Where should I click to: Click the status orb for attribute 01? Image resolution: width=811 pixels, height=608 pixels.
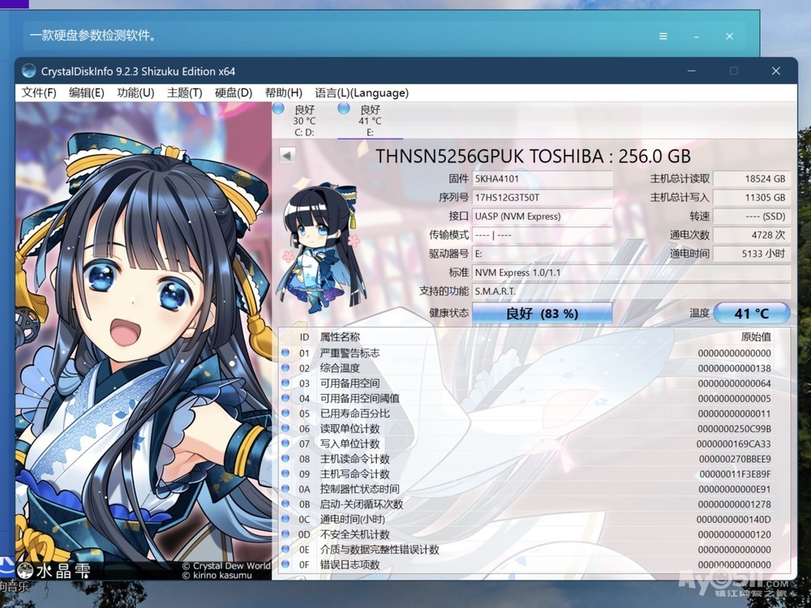(285, 353)
